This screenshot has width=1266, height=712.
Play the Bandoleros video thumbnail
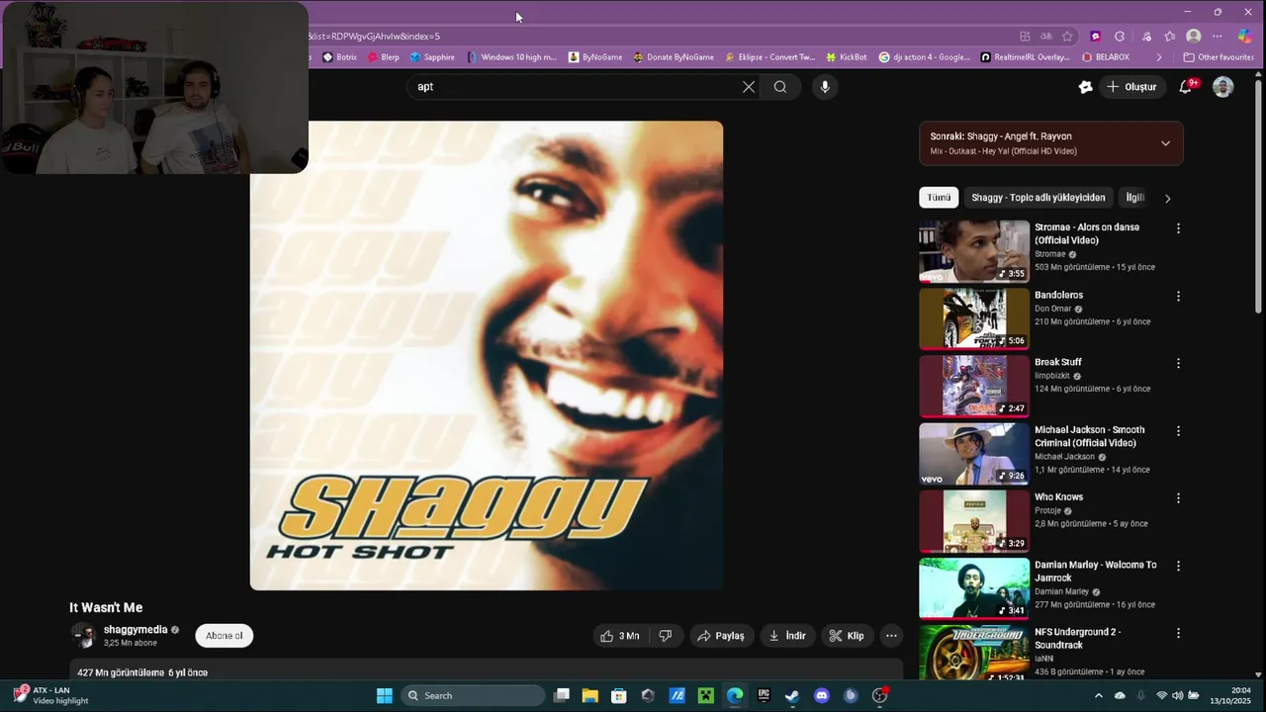pos(974,318)
